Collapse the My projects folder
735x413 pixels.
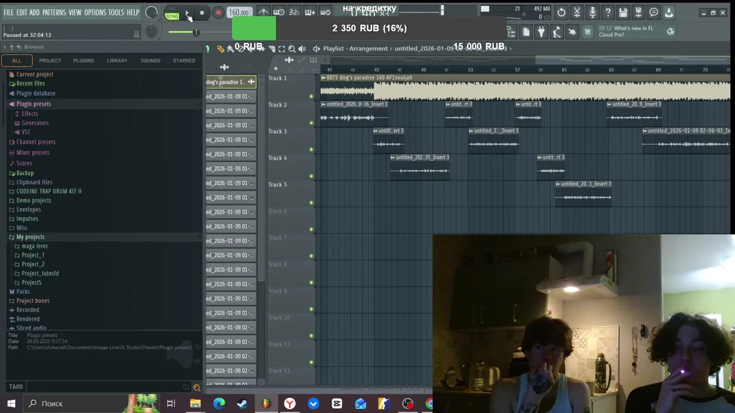coord(30,237)
